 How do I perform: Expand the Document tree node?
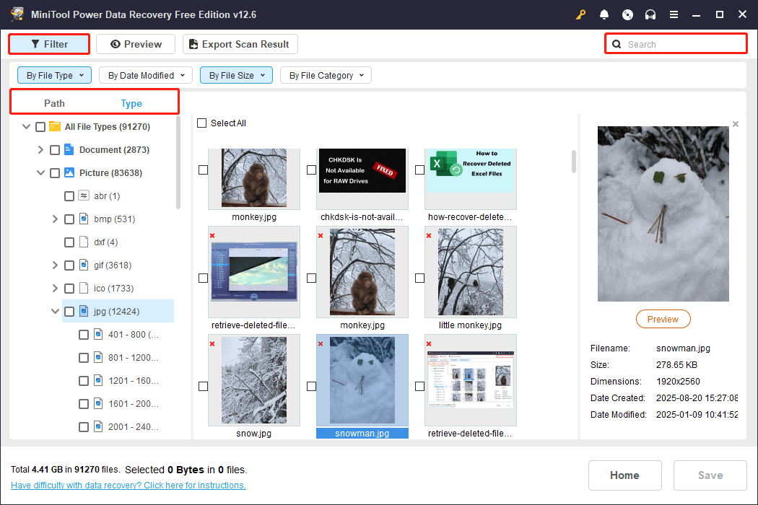point(41,149)
